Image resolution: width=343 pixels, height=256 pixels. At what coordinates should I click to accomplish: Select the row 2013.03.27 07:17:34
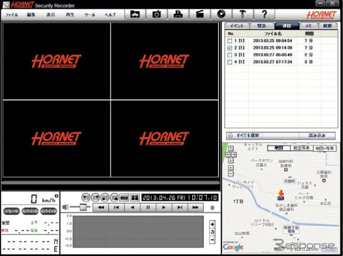pos(281,62)
